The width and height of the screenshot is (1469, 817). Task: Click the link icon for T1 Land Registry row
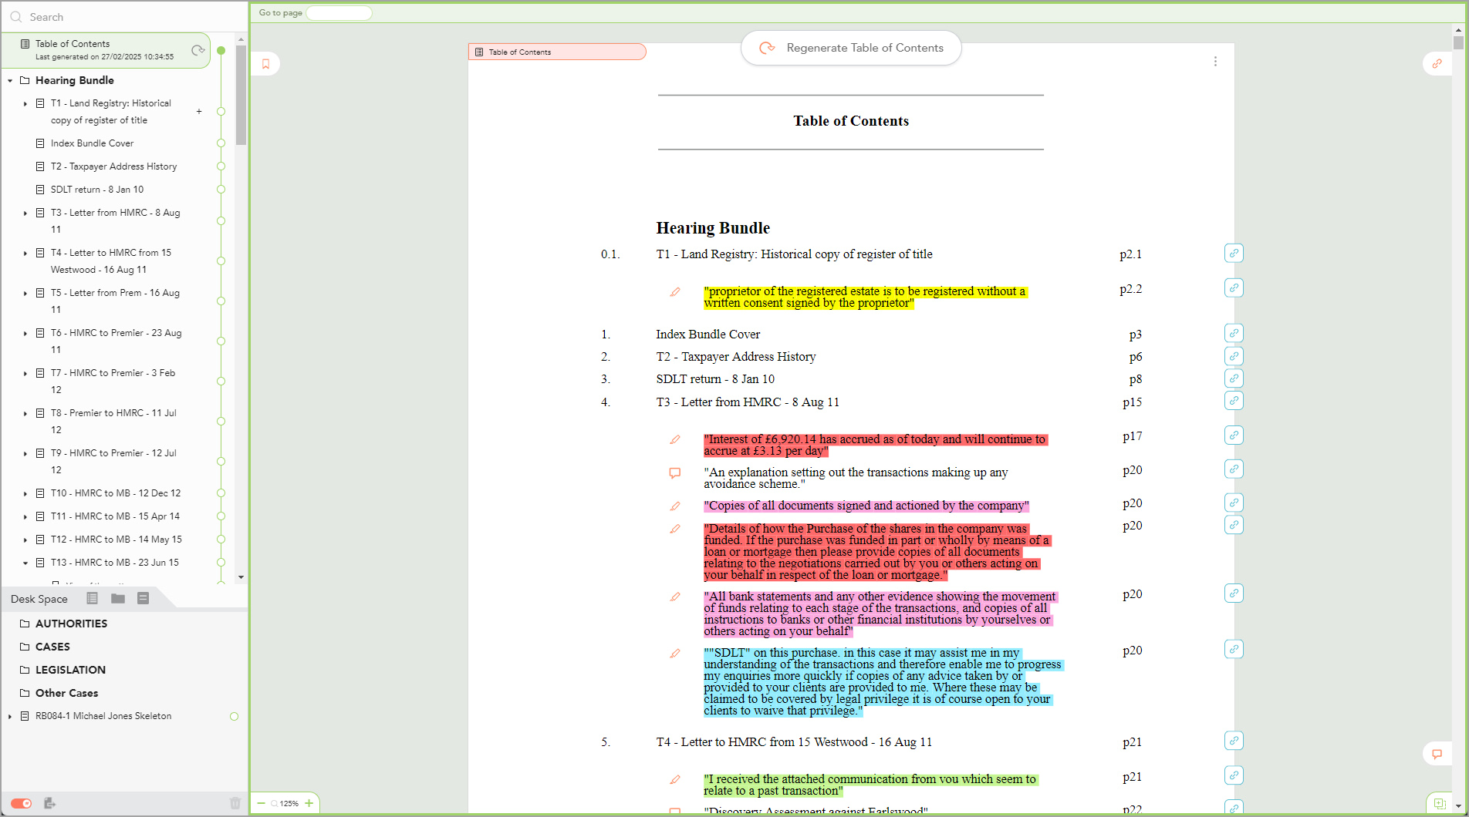click(x=1234, y=253)
